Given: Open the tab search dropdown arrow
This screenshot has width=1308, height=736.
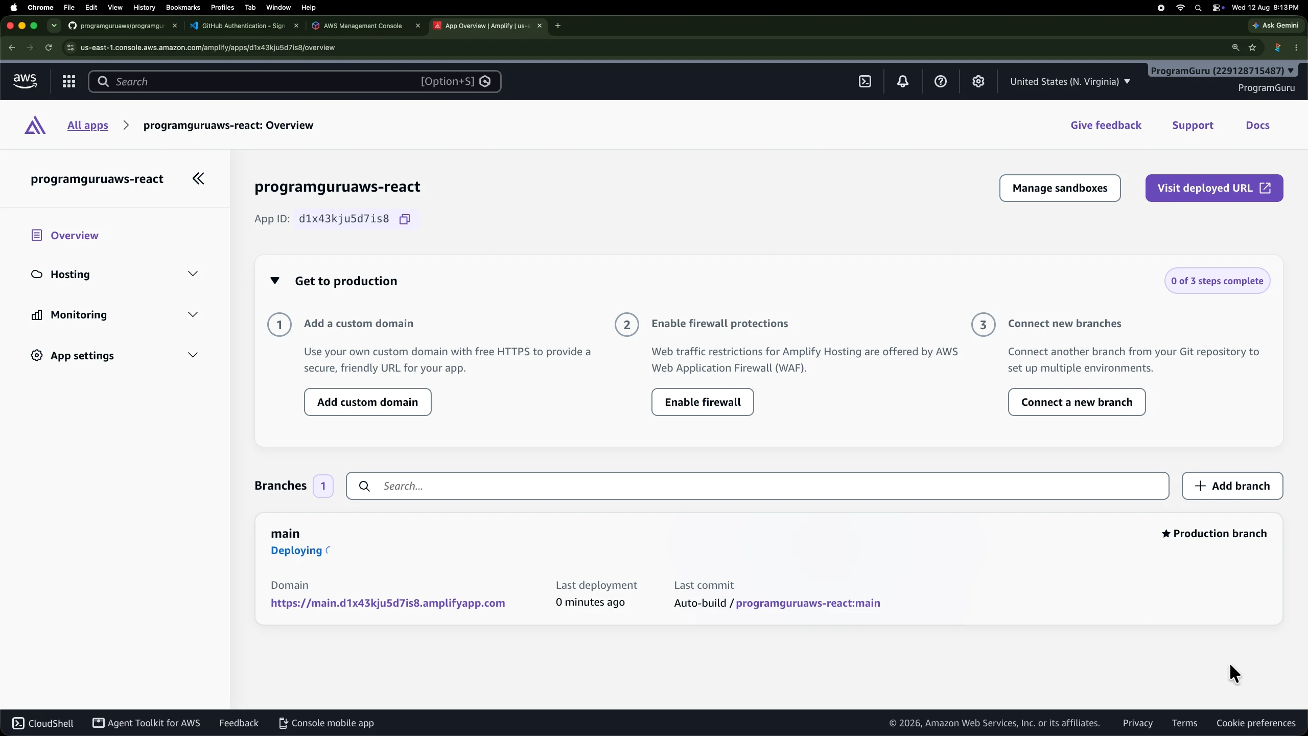Looking at the screenshot, I should point(54,26).
